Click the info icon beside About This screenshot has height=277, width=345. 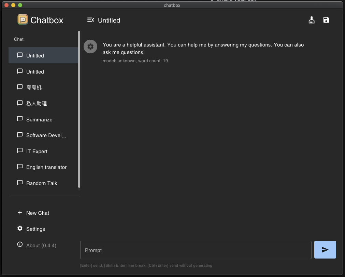point(20,245)
